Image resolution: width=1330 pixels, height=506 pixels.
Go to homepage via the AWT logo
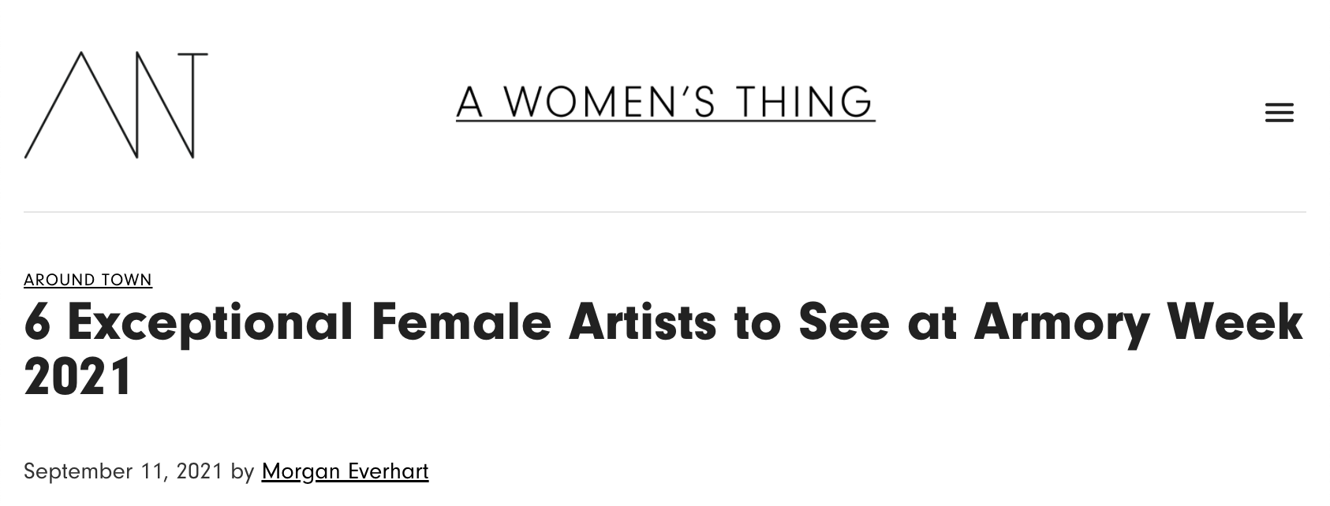pyautogui.click(x=116, y=106)
